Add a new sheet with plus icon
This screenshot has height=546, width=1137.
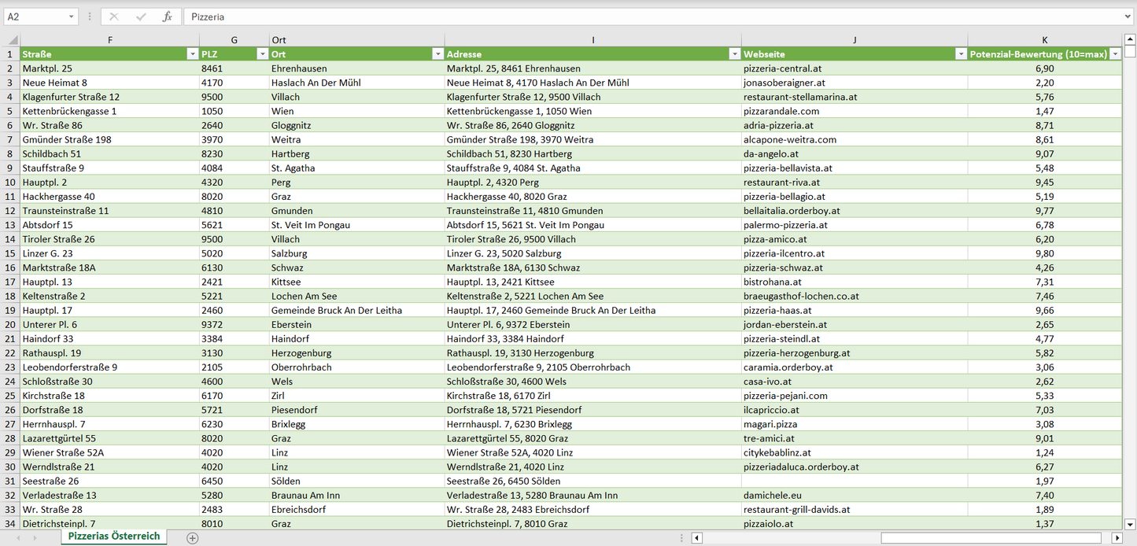coord(193,538)
